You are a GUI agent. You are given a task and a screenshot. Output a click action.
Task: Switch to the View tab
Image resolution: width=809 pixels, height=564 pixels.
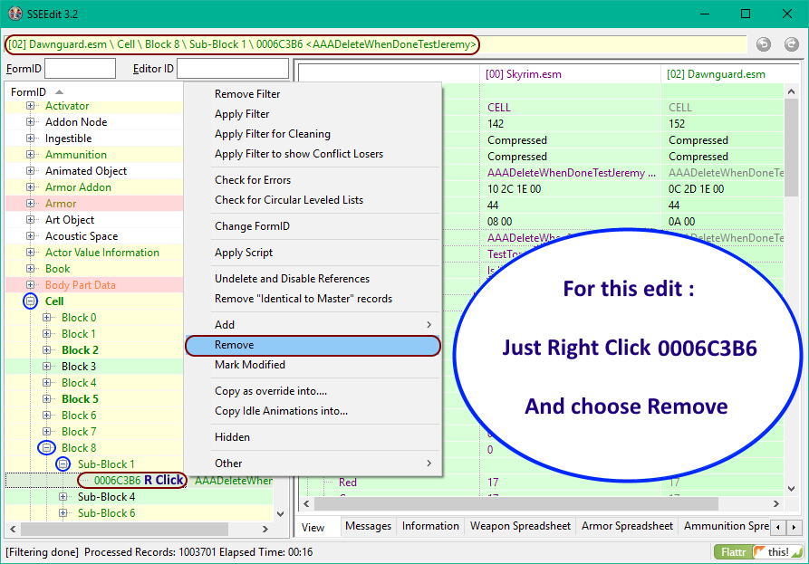(313, 528)
